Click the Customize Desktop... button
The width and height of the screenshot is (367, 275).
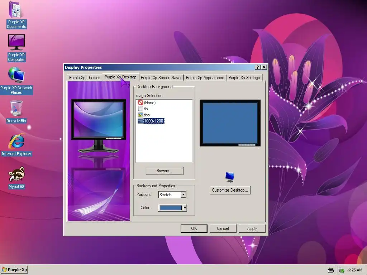point(230,190)
